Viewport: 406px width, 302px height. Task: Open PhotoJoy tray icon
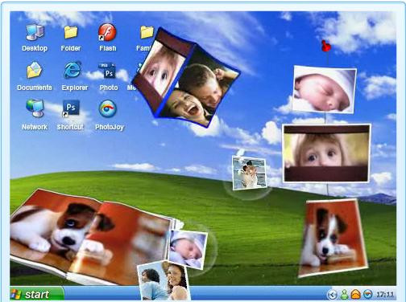pyautogui.click(x=368, y=295)
